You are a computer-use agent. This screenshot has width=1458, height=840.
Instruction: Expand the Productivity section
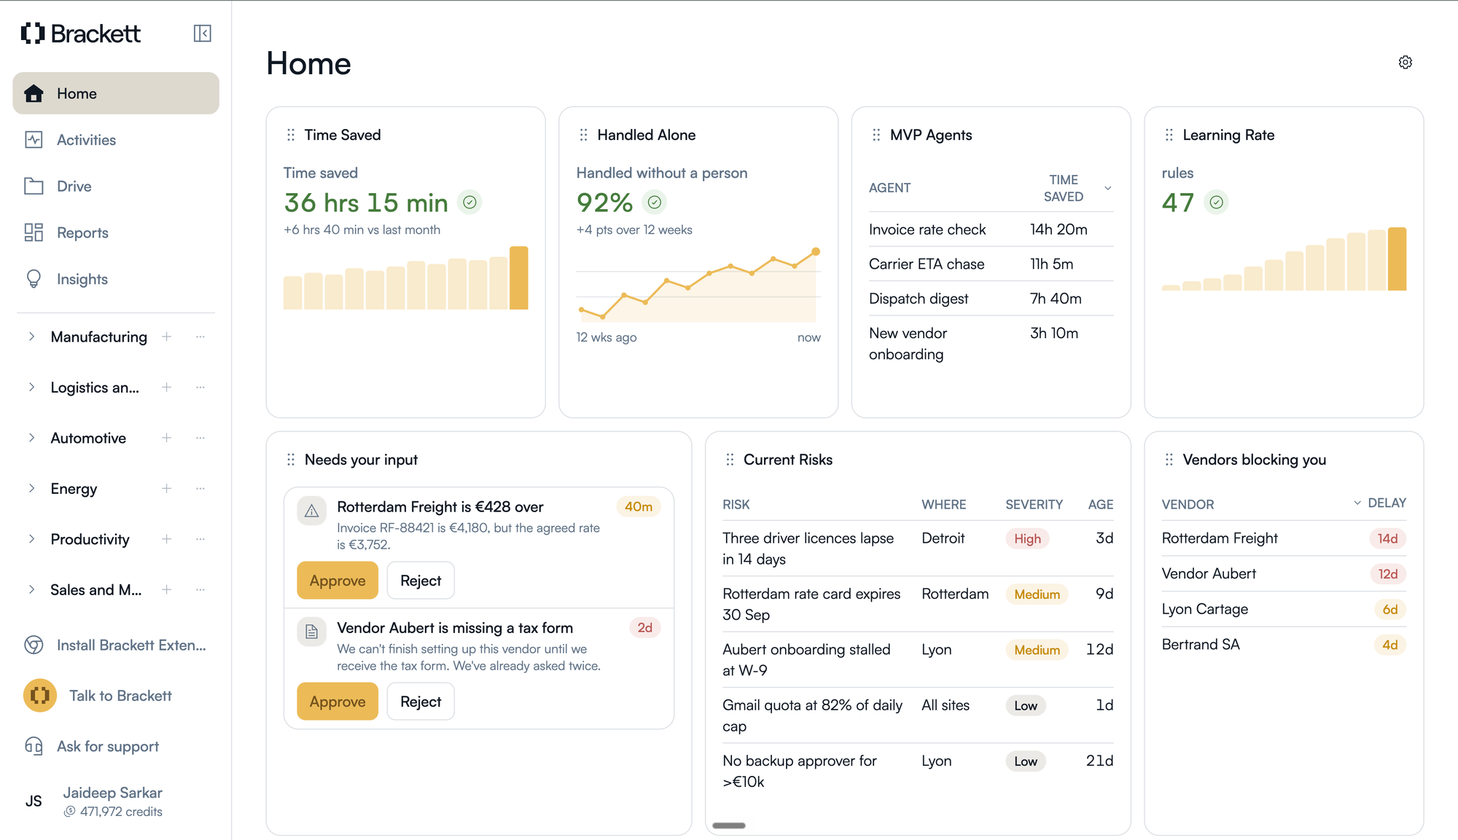tap(31, 539)
